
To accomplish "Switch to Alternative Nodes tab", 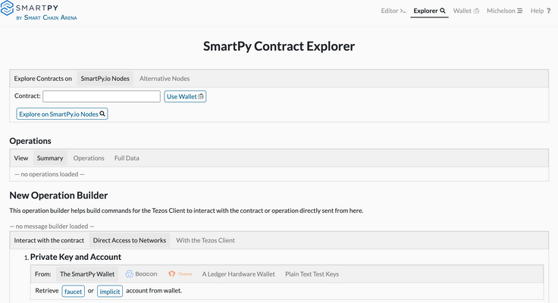I will click(165, 79).
